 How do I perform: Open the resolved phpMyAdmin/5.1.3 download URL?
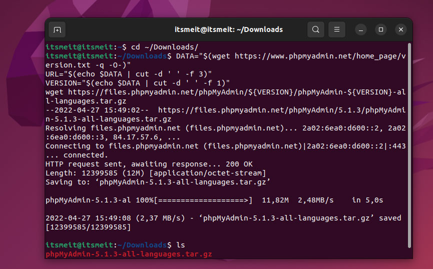tap(280, 110)
